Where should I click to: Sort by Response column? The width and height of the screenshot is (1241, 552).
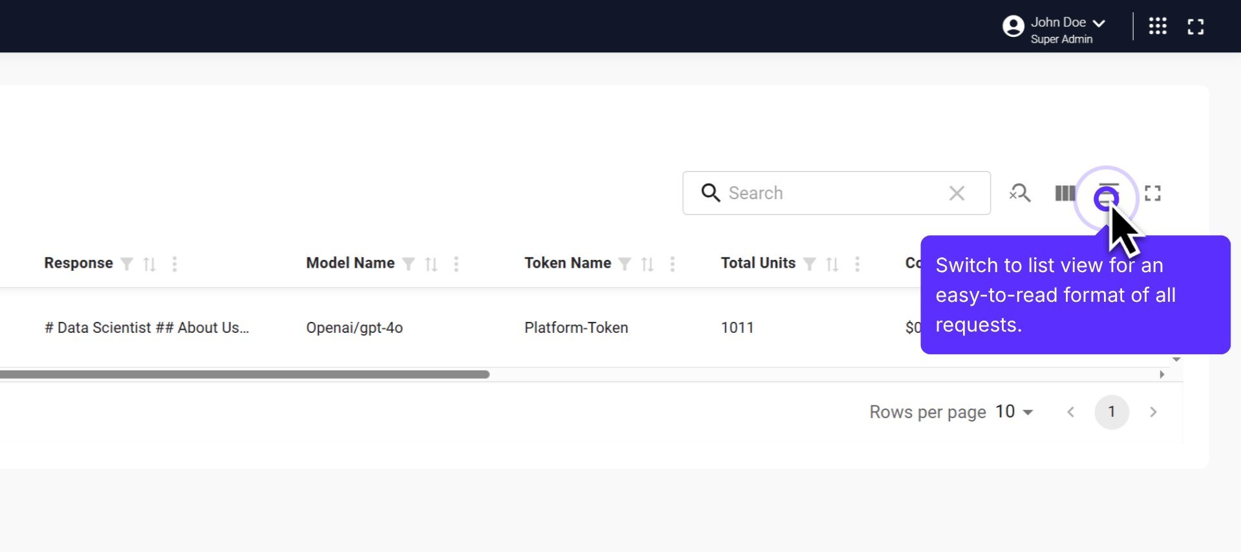(149, 264)
